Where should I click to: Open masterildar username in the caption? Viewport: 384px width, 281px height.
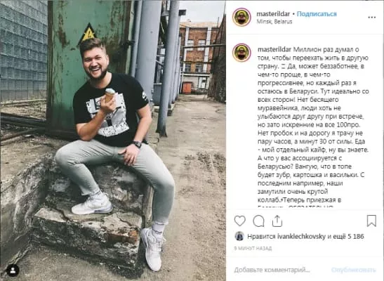point(274,49)
